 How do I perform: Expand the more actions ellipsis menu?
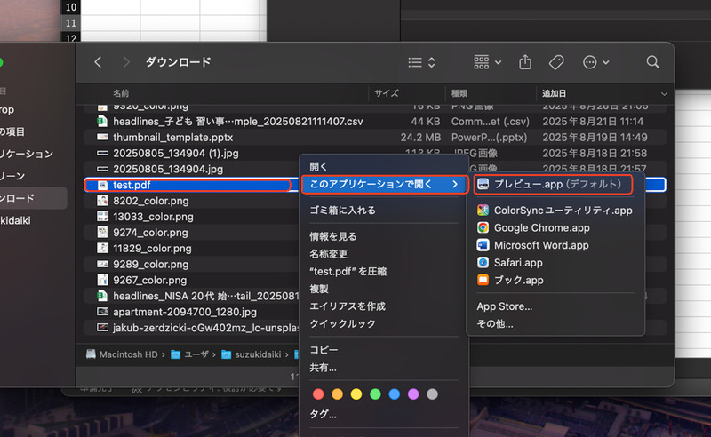(x=595, y=62)
